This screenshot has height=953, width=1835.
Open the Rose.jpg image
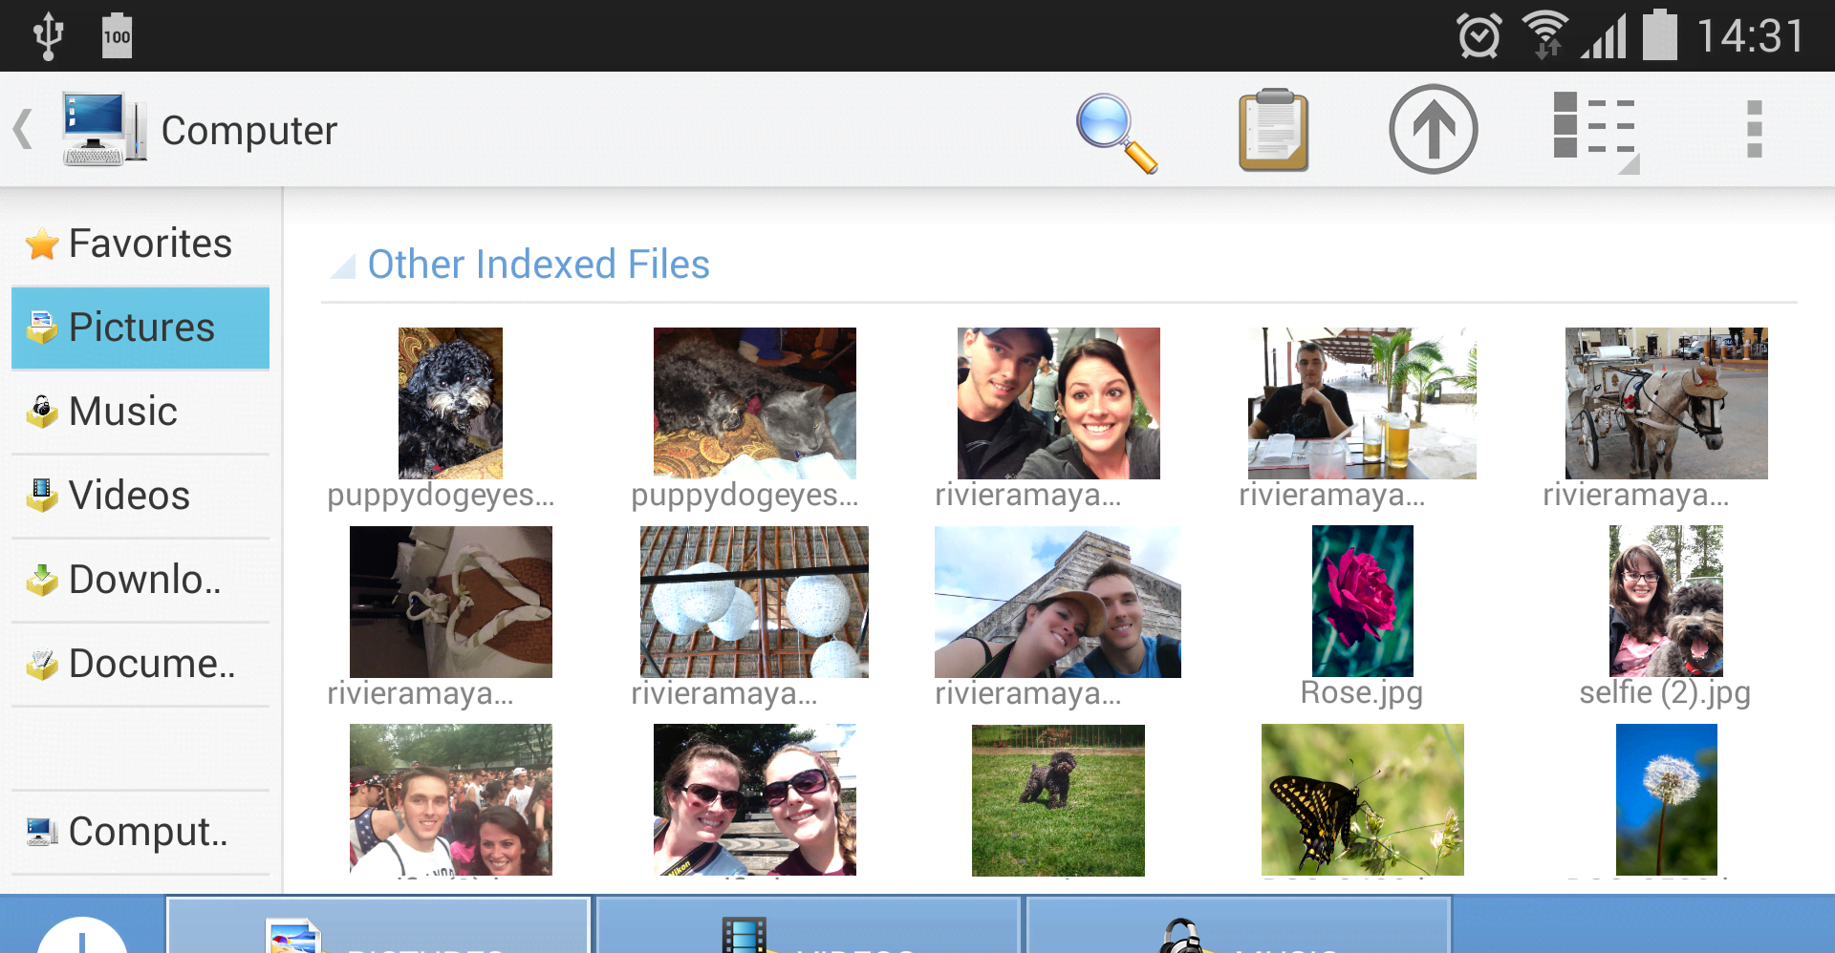click(x=1362, y=602)
